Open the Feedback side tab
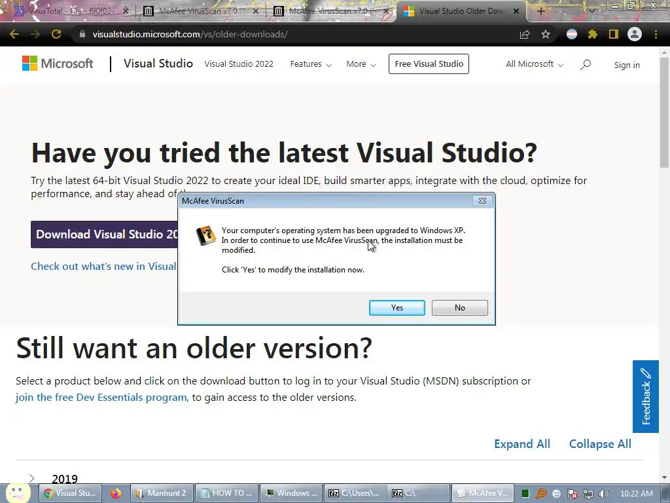670x503 pixels. tap(646, 396)
